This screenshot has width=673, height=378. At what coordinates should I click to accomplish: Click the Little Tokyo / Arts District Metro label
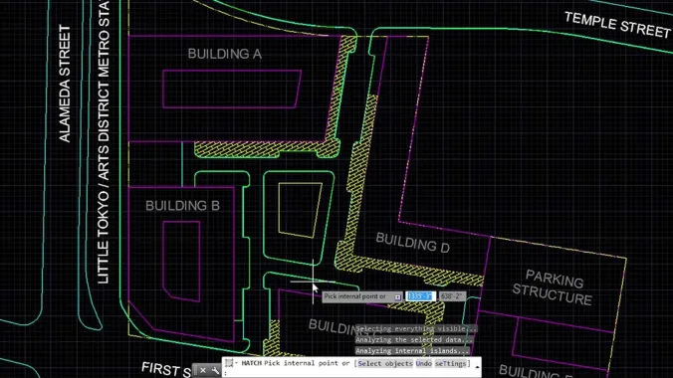coord(104,142)
